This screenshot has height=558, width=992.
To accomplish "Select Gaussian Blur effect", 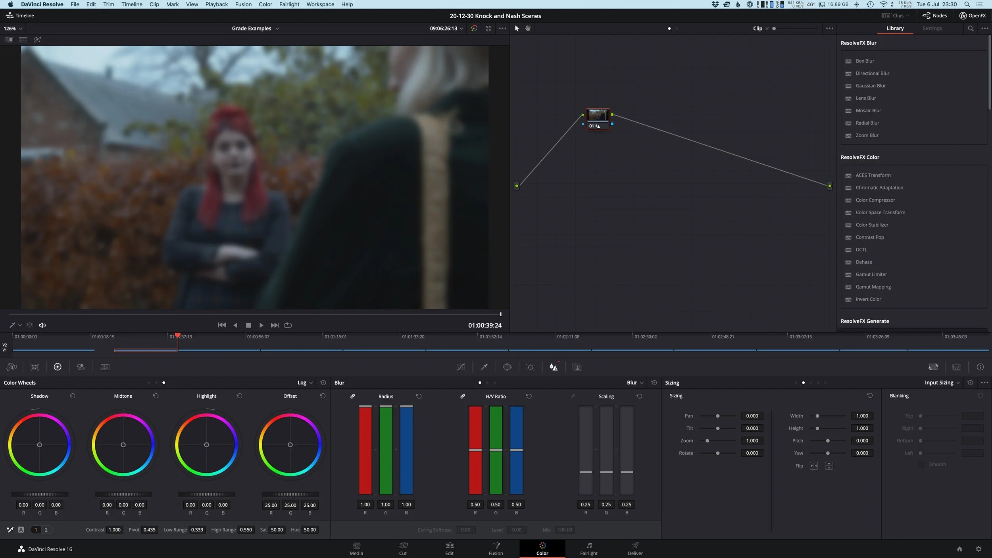I will [x=871, y=86].
